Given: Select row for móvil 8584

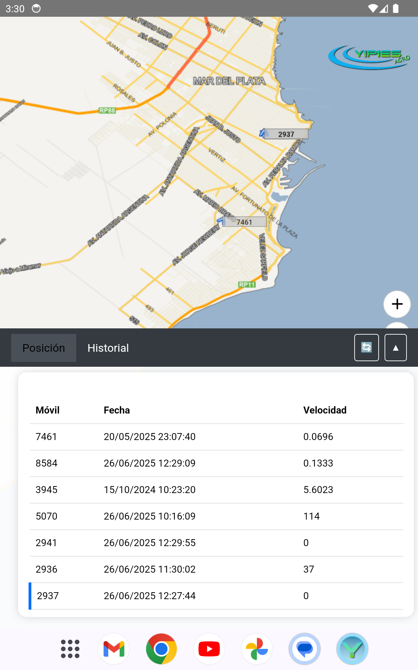Looking at the screenshot, I should [x=216, y=463].
